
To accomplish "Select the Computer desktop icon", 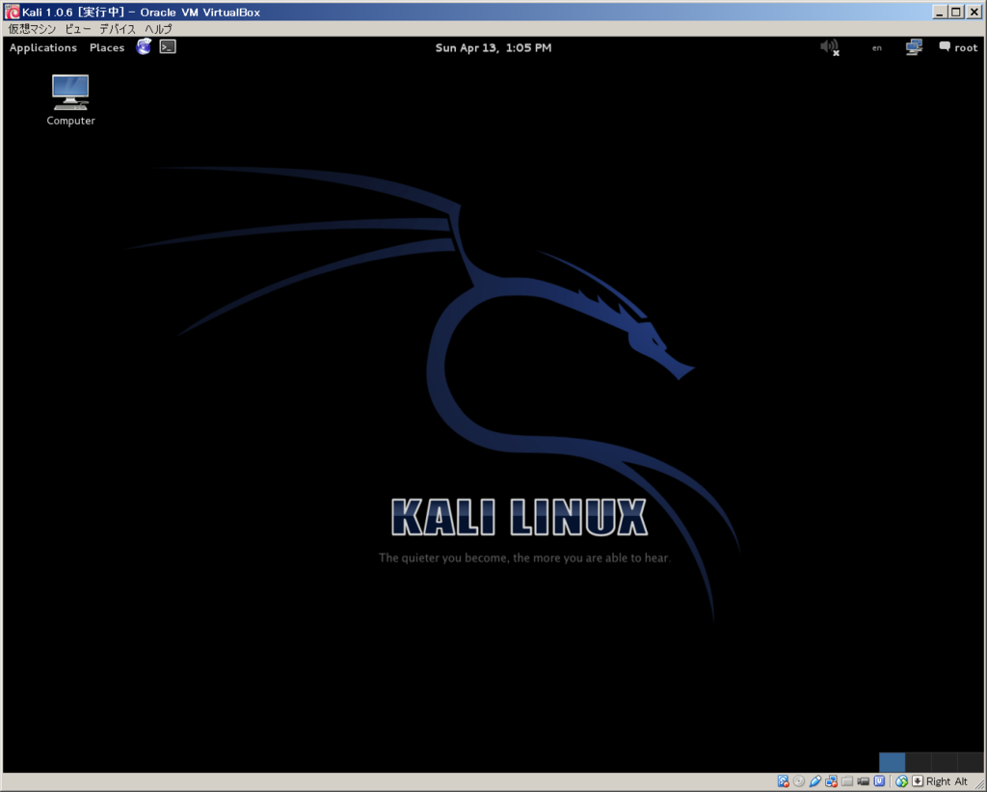I will click(70, 100).
